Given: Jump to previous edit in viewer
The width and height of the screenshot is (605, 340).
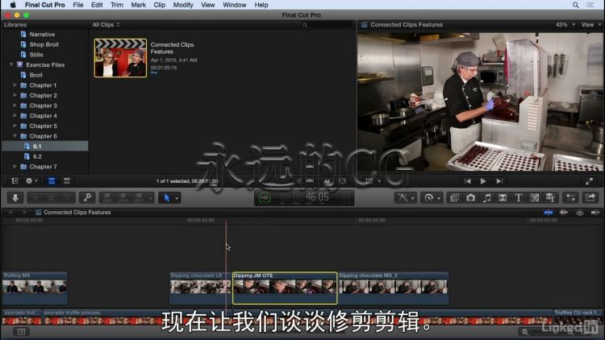Looking at the screenshot, I should click(x=467, y=181).
